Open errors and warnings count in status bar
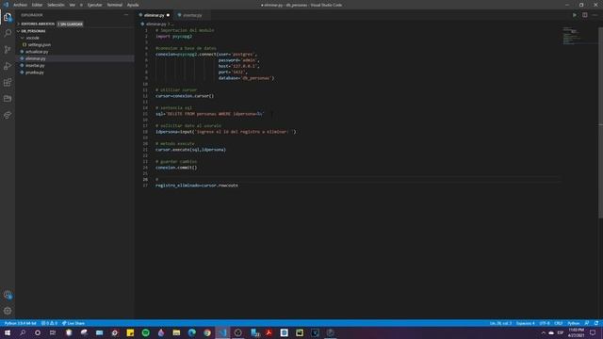 click(49, 323)
